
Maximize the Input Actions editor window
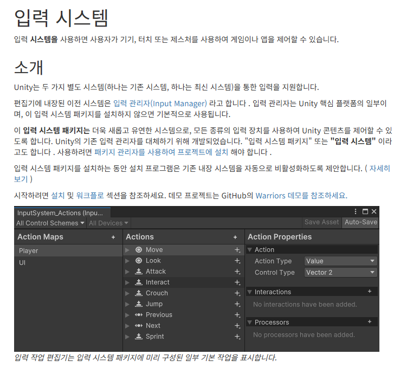click(x=365, y=211)
